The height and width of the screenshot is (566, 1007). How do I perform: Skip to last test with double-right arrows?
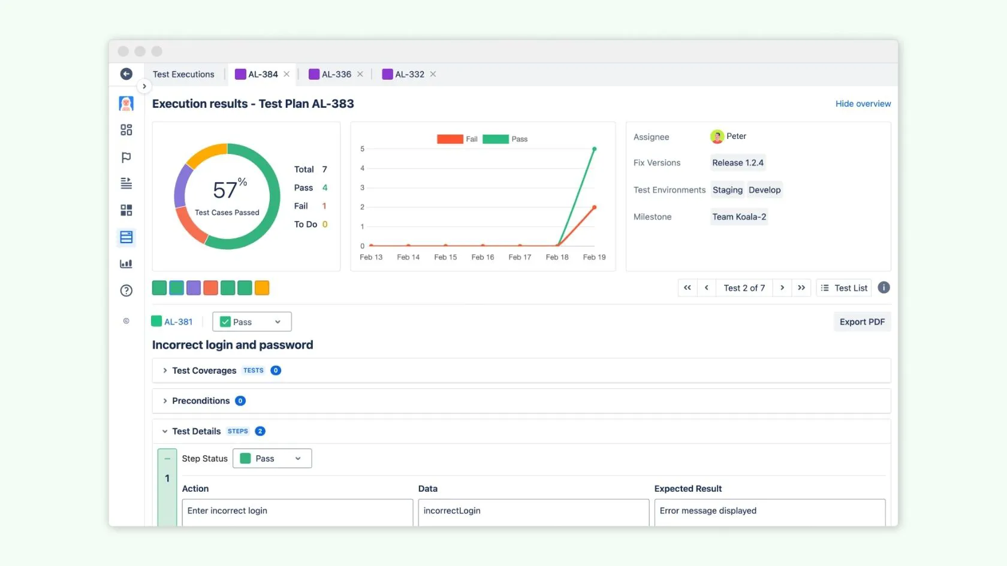801,287
